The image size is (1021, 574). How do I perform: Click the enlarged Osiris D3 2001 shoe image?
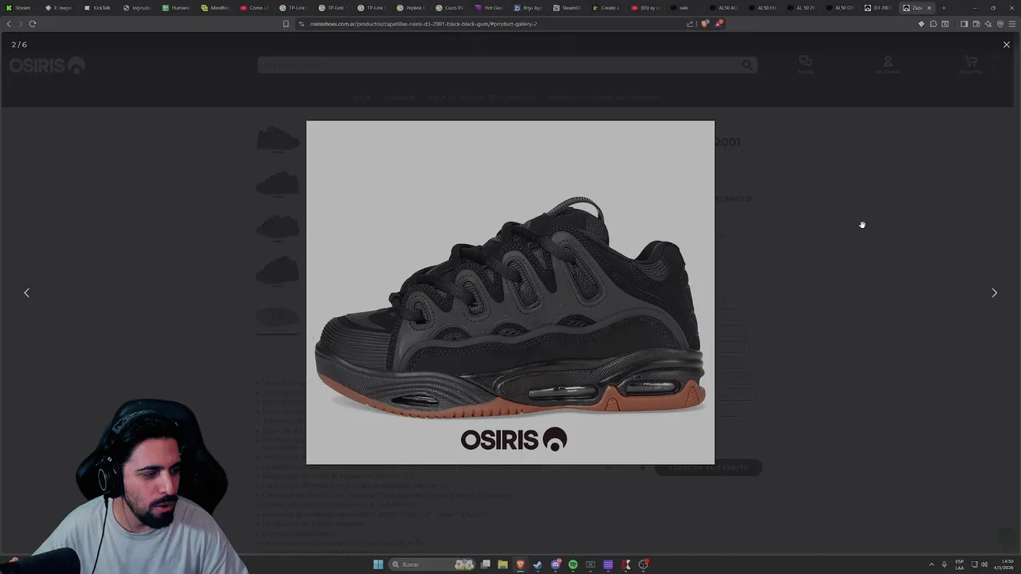510,292
